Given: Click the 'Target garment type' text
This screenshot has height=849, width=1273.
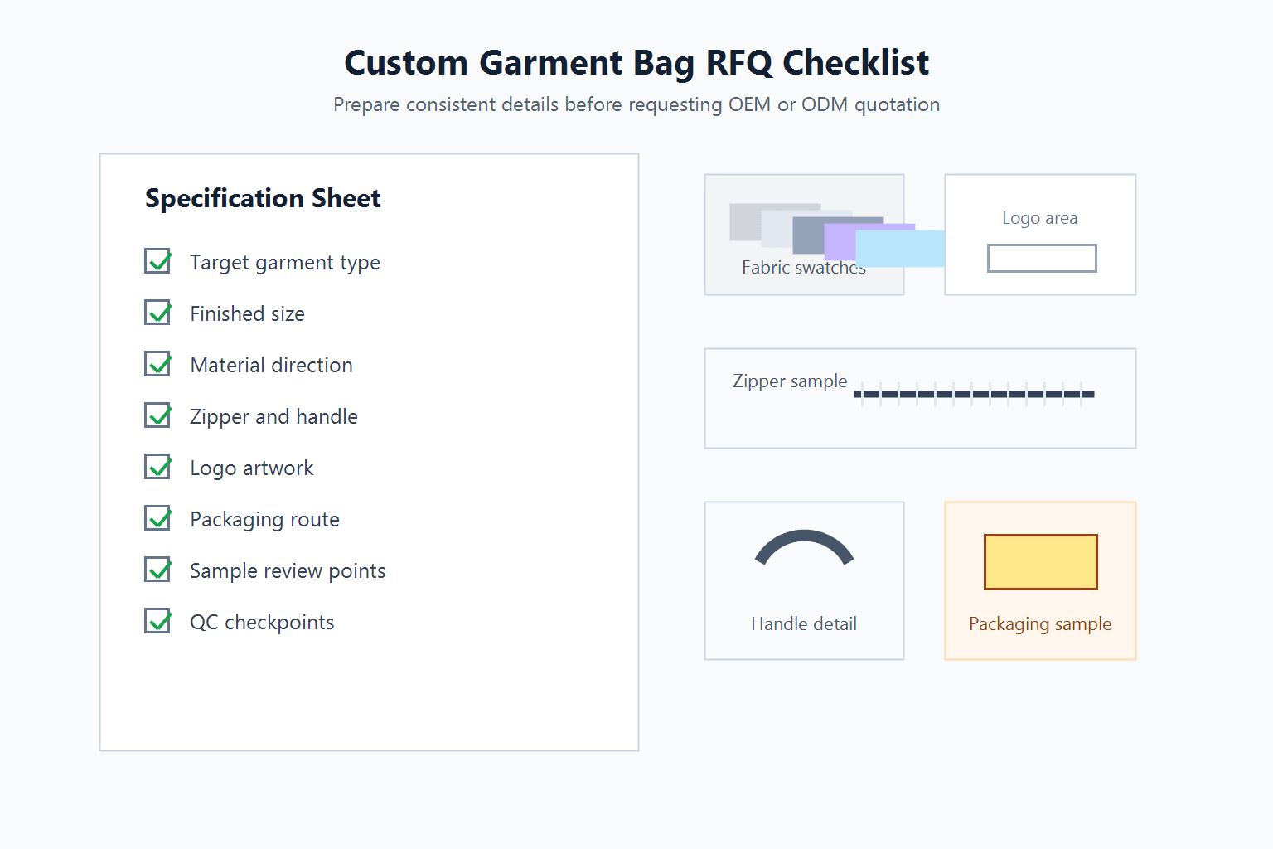Looking at the screenshot, I should [x=285, y=263].
